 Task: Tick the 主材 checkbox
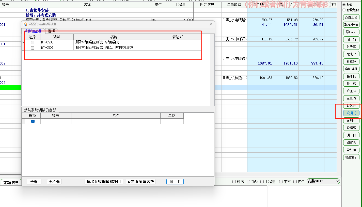pyautogui.click(x=281, y=182)
